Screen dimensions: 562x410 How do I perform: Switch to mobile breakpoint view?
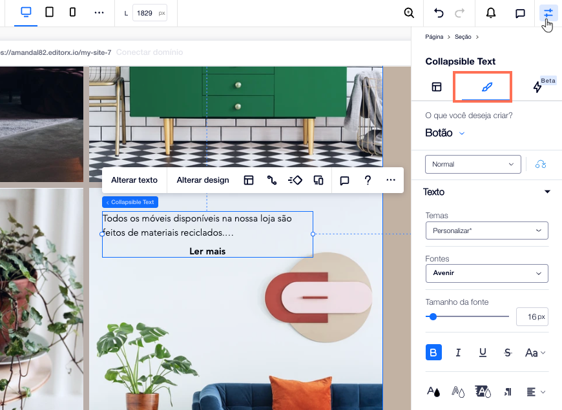[72, 12]
